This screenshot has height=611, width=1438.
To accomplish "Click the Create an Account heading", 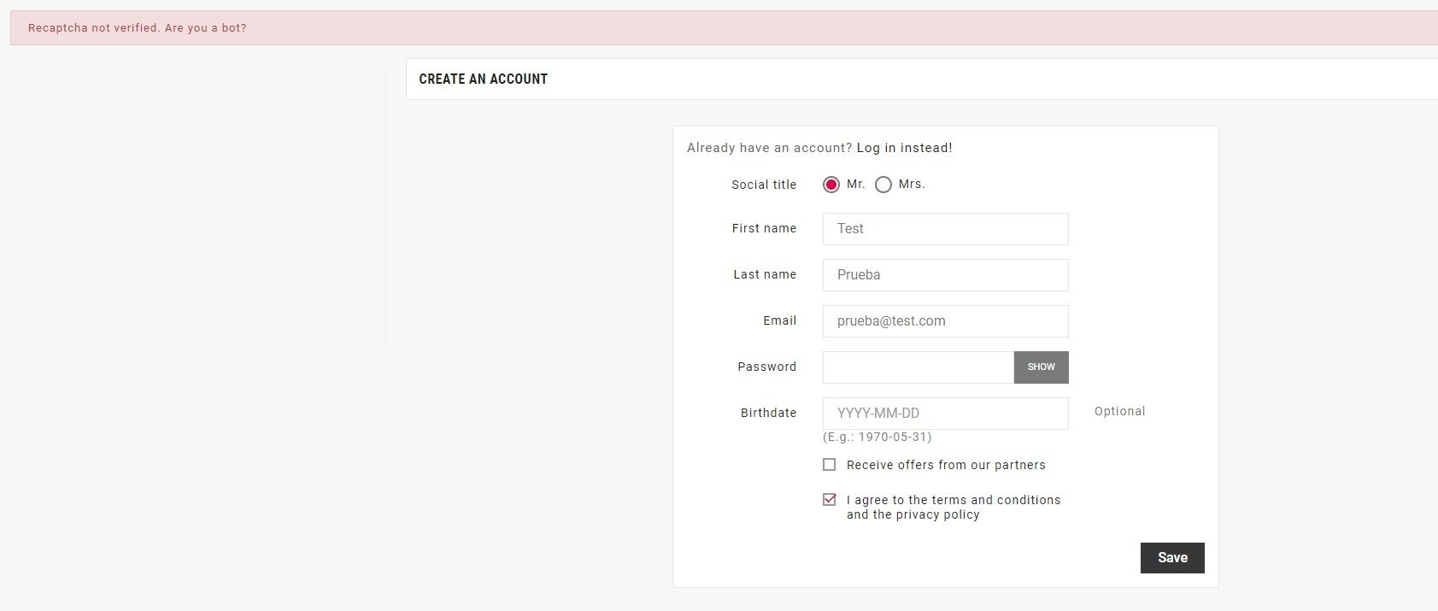I will coord(483,79).
